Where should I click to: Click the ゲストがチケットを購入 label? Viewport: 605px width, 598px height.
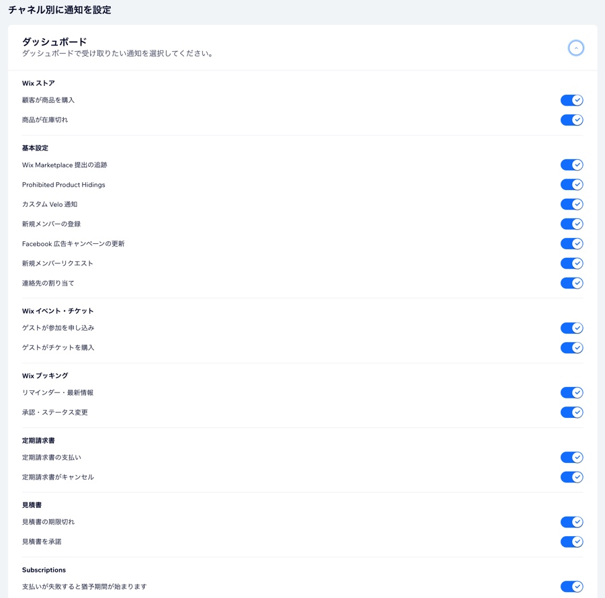coord(58,348)
